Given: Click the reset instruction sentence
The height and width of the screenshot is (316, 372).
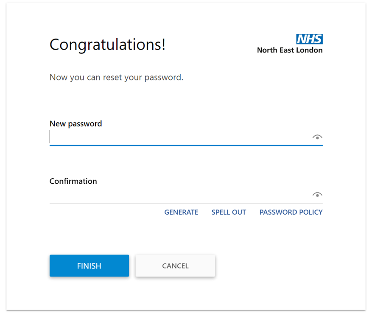Looking at the screenshot, I should (x=116, y=77).
